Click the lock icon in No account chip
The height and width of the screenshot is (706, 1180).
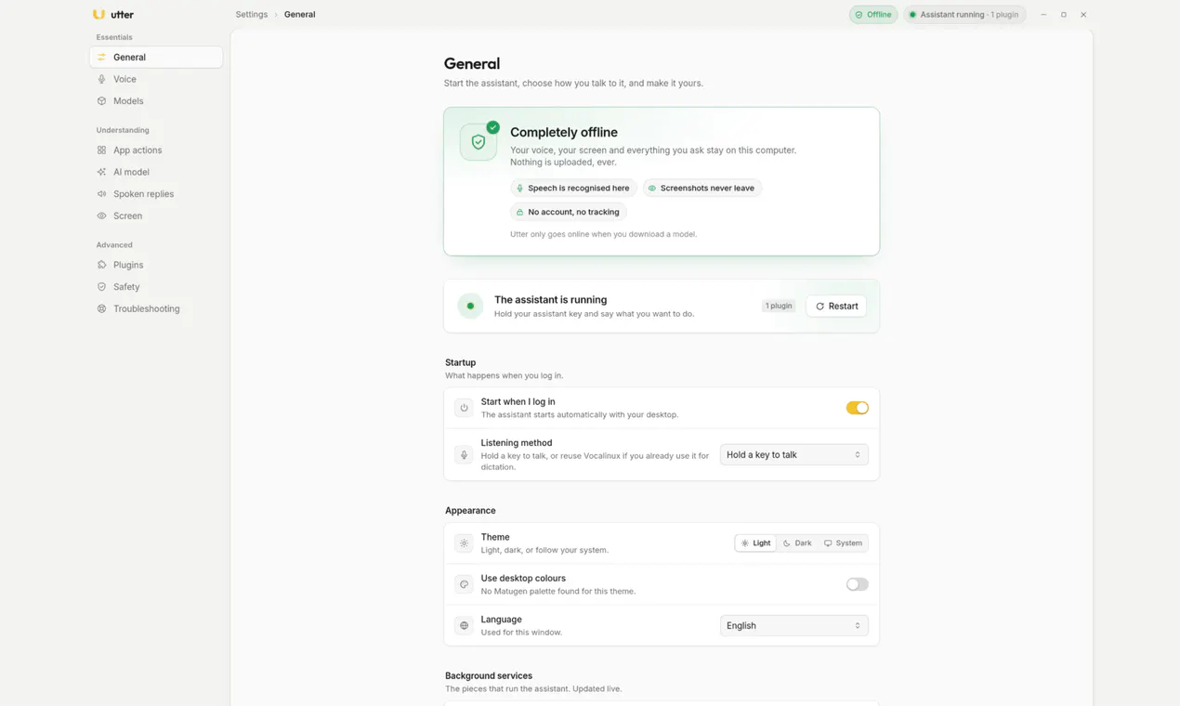[519, 213]
